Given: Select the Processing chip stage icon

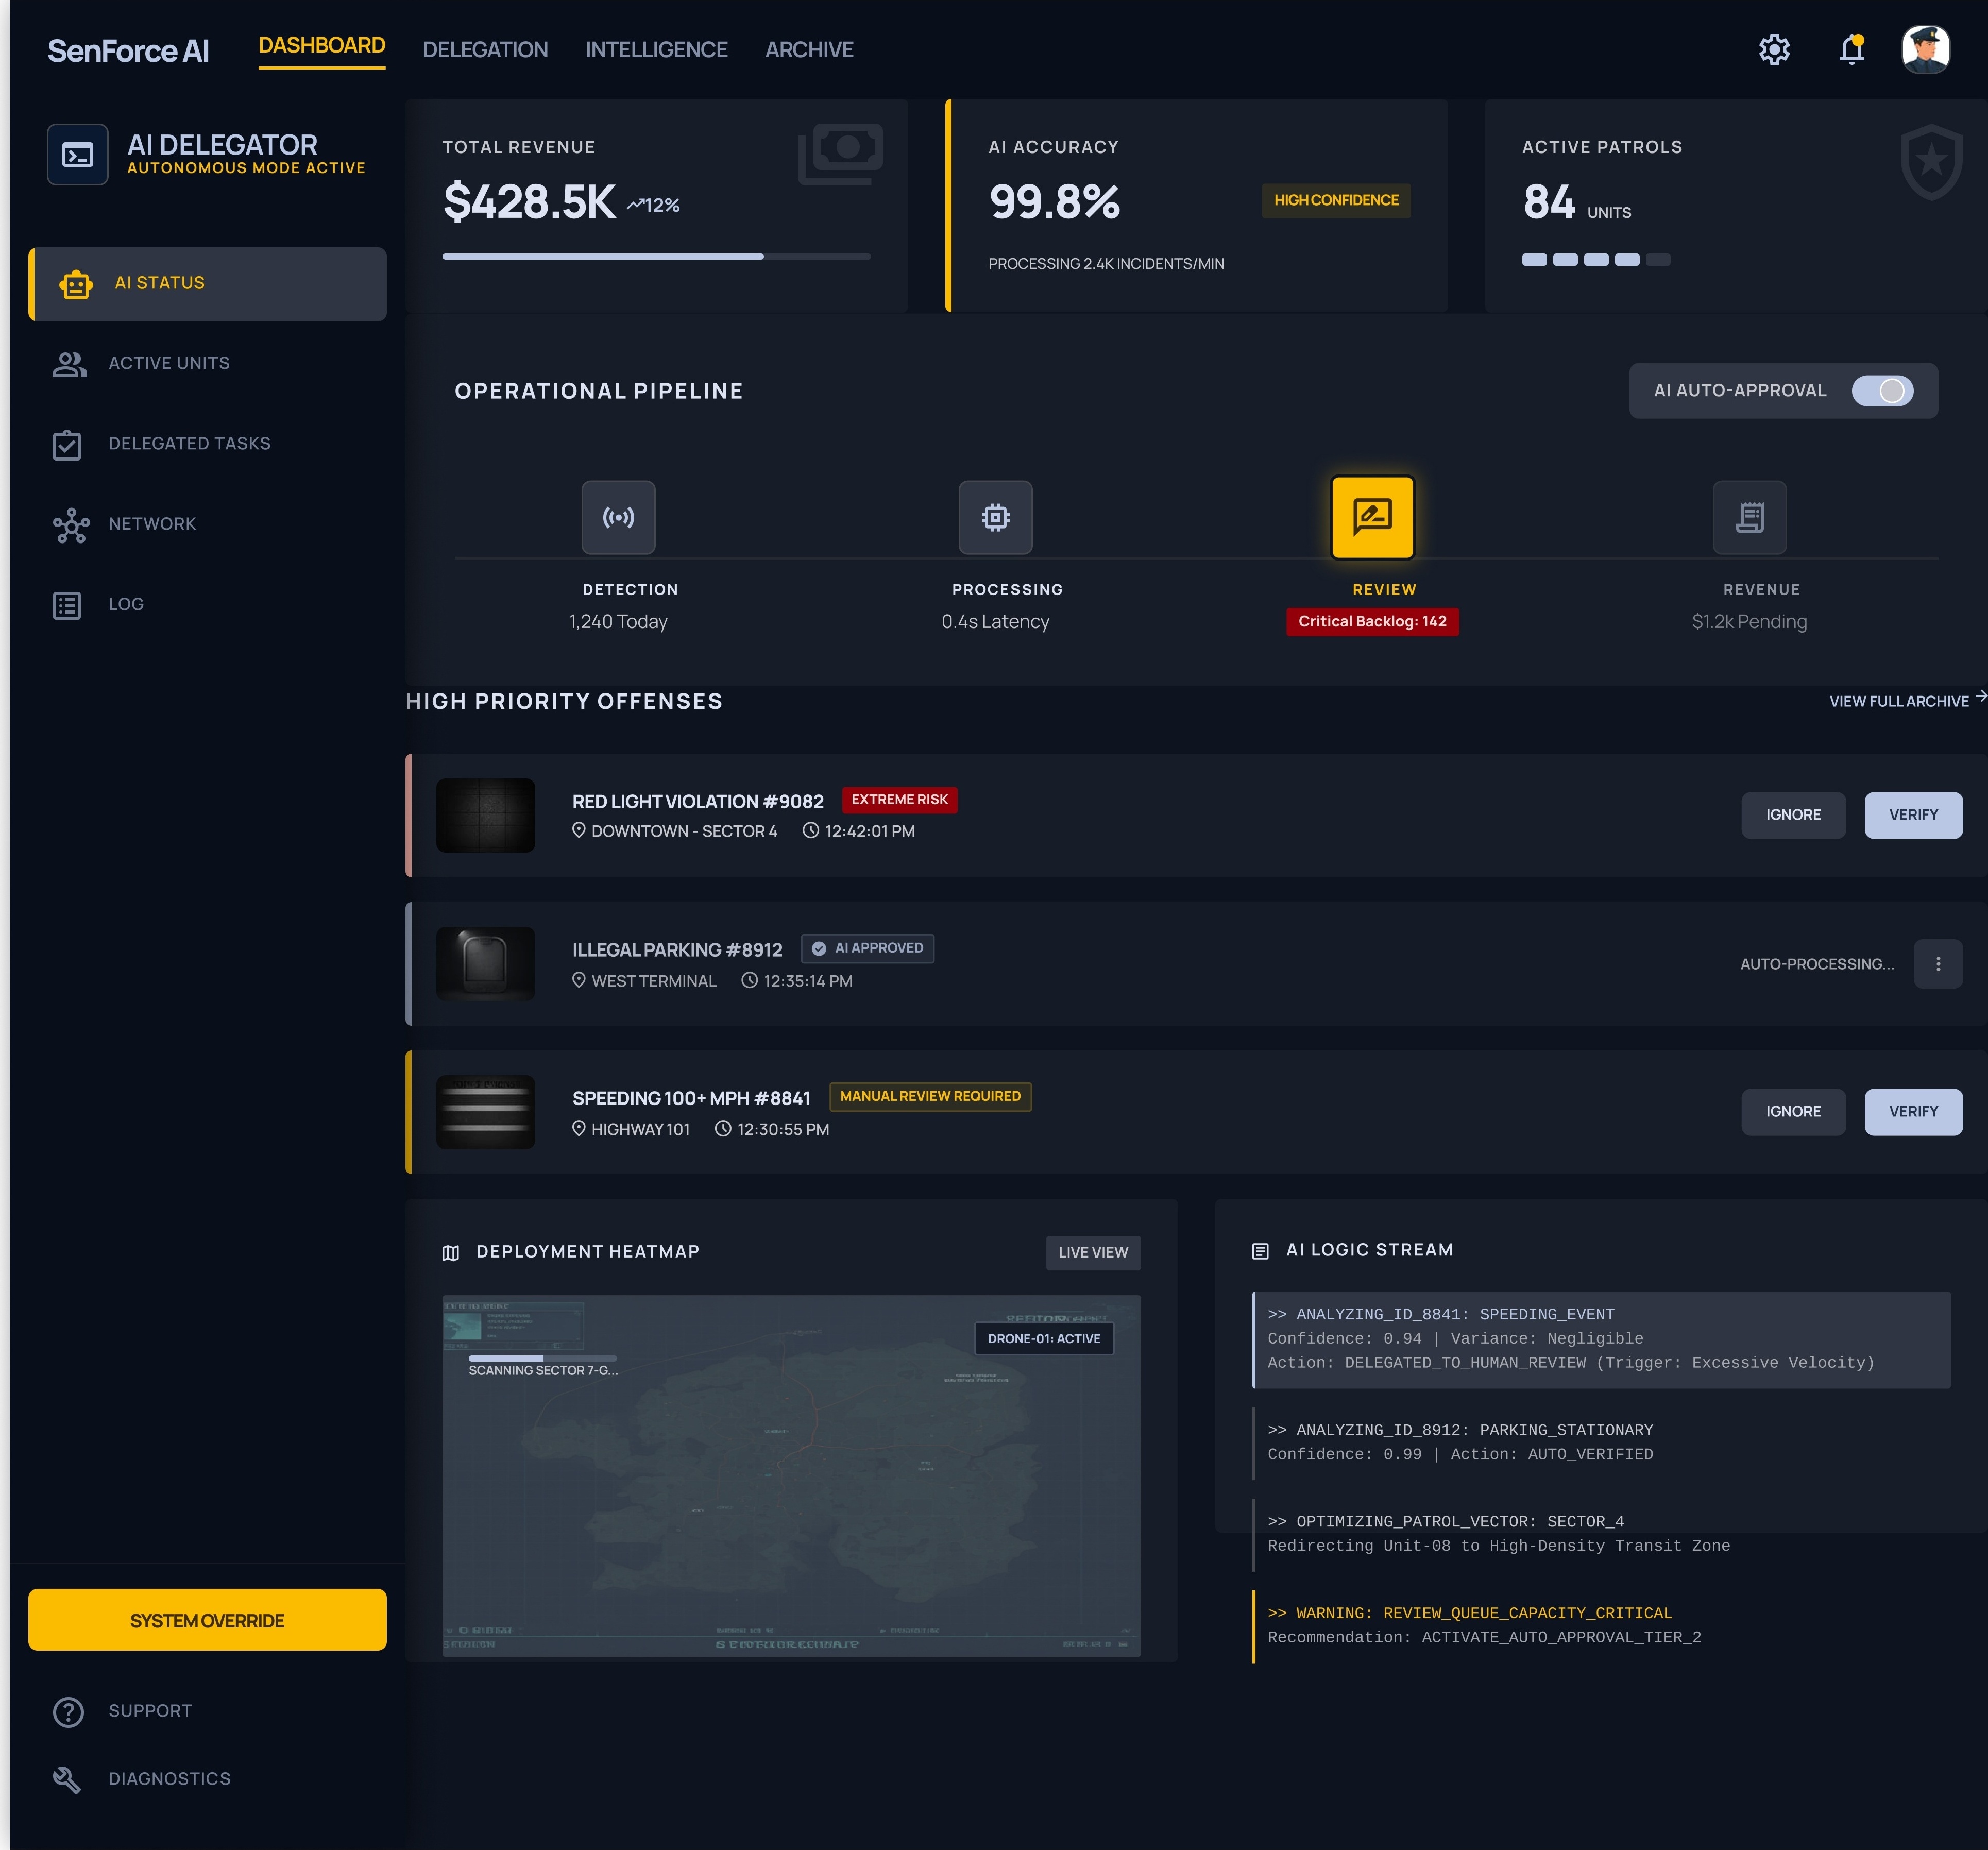Looking at the screenshot, I should (995, 517).
